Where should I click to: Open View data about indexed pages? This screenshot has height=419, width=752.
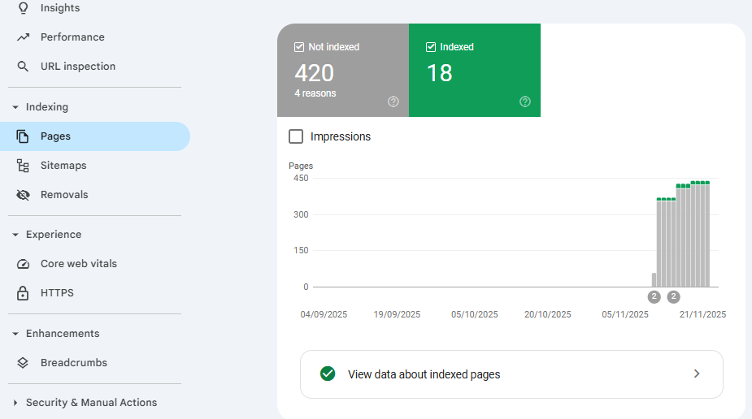(x=511, y=374)
